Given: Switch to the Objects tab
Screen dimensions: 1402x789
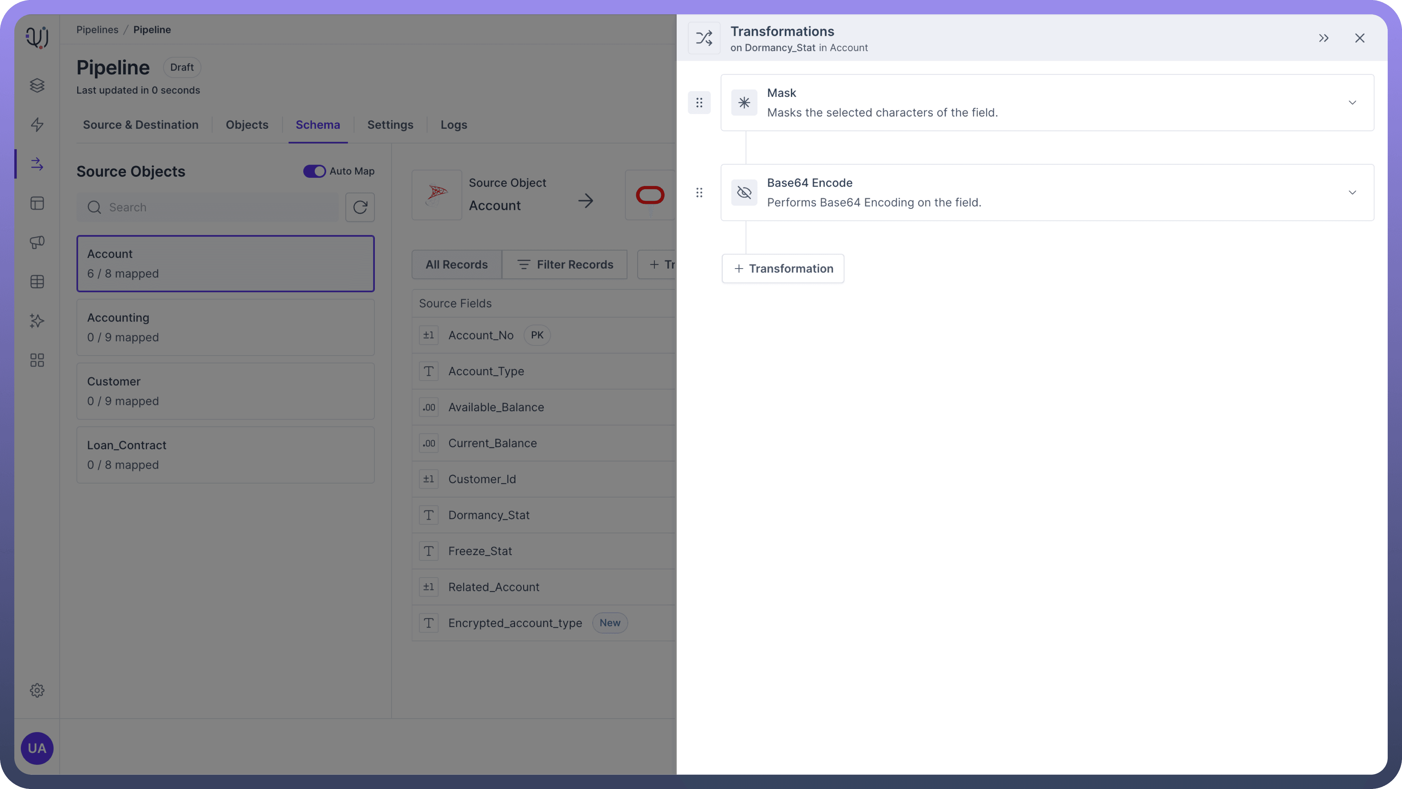Looking at the screenshot, I should pyautogui.click(x=246, y=125).
